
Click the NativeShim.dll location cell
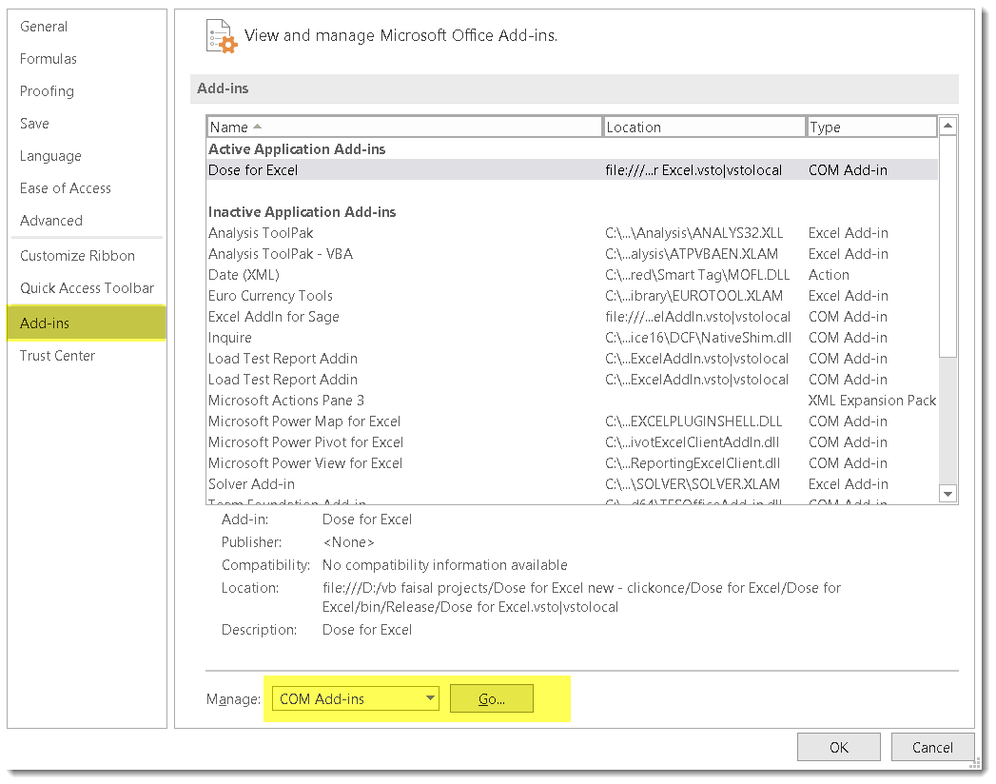(698, 338)
